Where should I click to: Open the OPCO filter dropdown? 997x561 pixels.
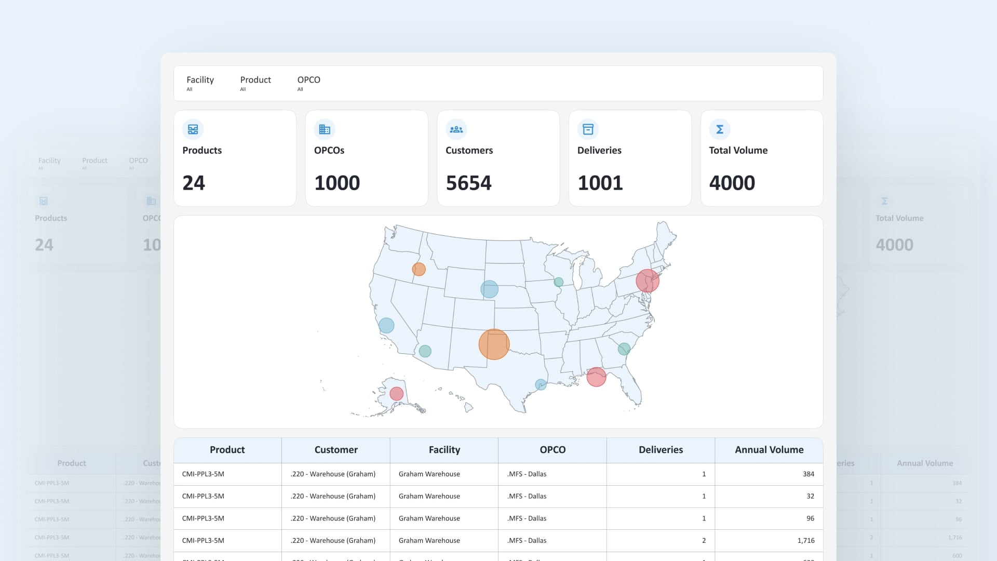308,83
